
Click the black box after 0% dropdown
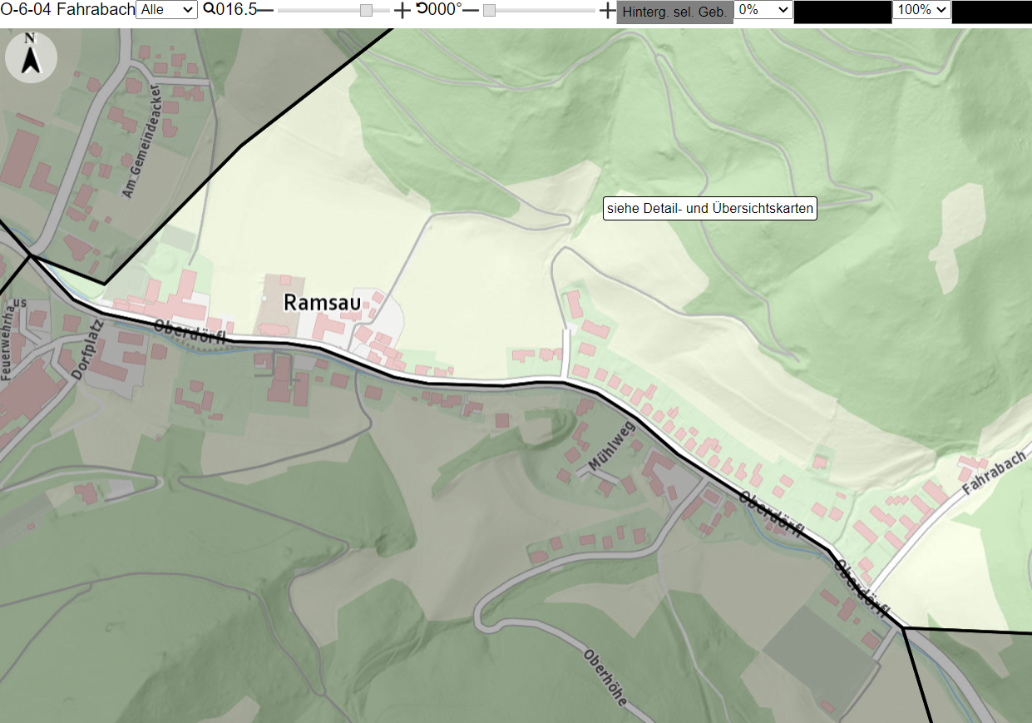click(x=842, y=12)
